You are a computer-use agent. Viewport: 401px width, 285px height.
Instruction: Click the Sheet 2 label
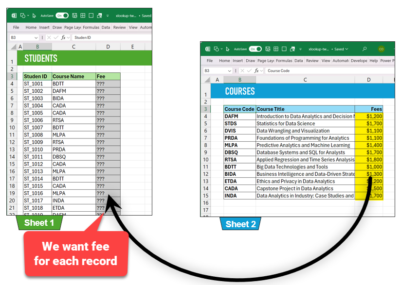coord(240,224)
